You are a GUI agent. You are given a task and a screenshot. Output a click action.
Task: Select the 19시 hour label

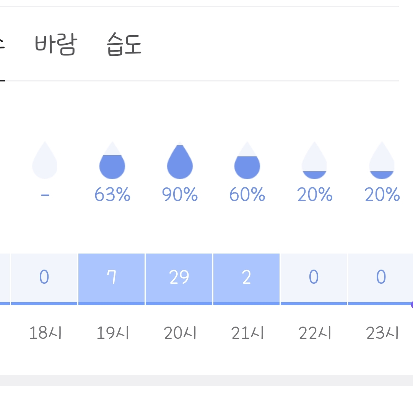[113, 333]
